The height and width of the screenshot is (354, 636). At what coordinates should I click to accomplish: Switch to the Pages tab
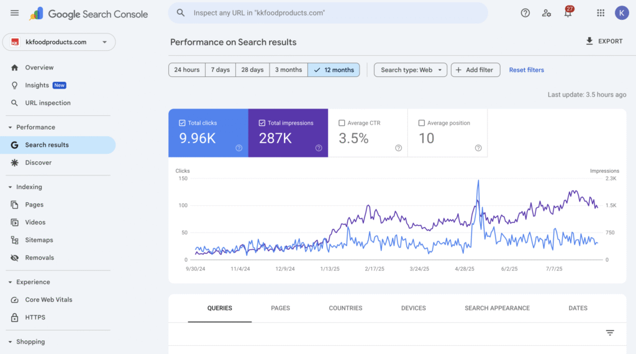click(x=280, y=308)
